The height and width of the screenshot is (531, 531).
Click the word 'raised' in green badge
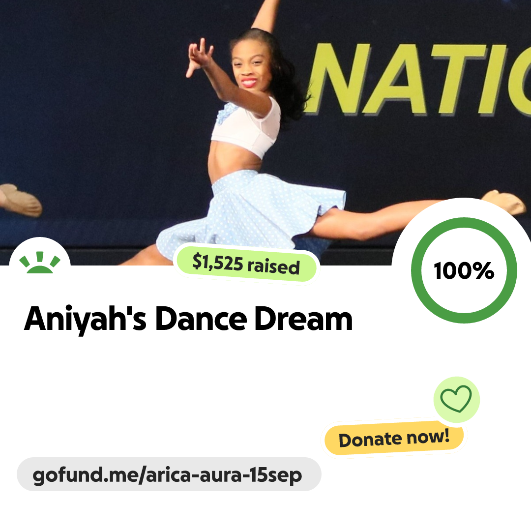[274, 266]
